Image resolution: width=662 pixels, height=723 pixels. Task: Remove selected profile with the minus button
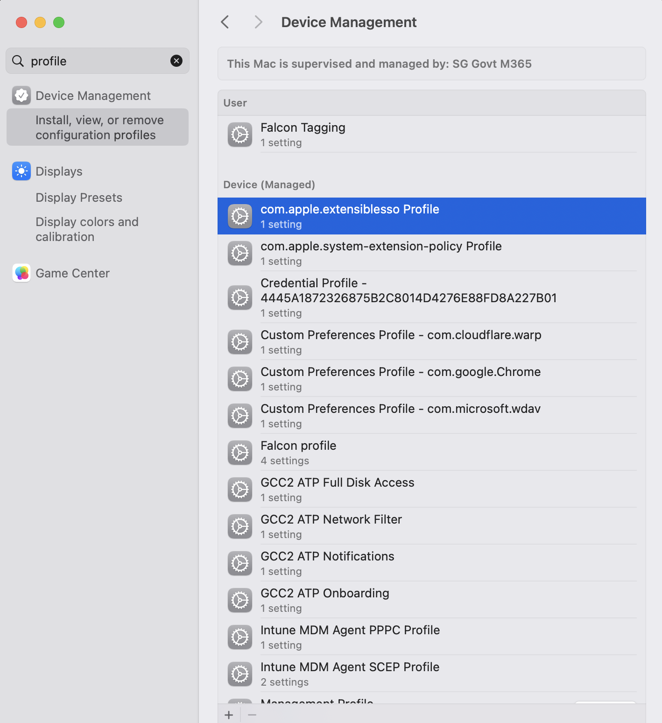click(x=252, y=715)
